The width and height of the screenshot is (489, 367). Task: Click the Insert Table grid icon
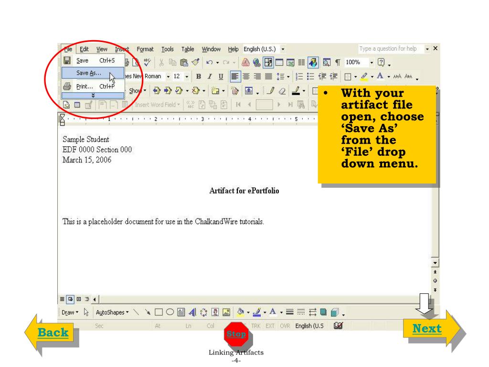click(x=279, y=63)
